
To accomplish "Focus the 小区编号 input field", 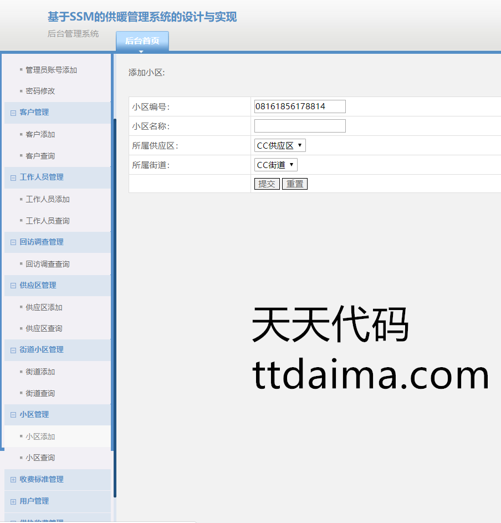I will 300,106.
